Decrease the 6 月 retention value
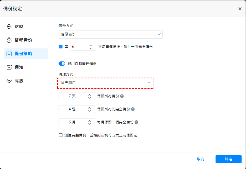Screen dimensions: 246x169 click(x=90, y=124)
